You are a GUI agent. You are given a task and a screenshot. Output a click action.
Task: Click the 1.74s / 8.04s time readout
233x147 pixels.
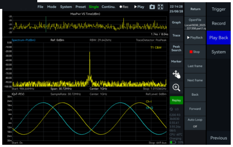[160, 34]
